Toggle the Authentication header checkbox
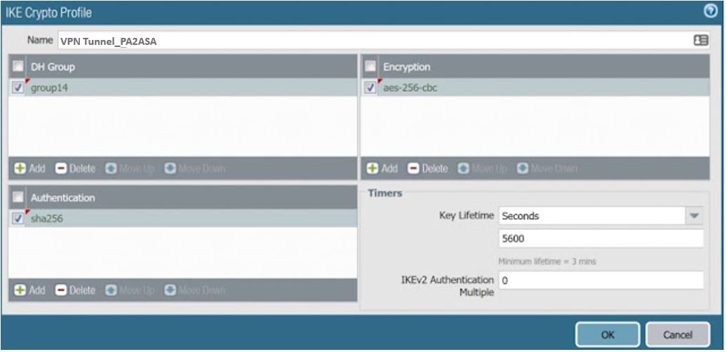Viewport: 726px width, 352px height. (18, 198)
